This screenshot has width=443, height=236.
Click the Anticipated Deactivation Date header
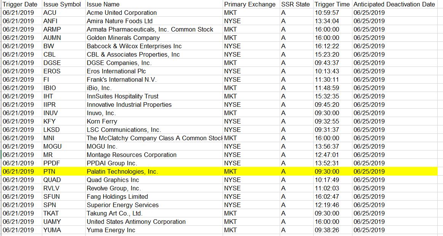[394, 4]
